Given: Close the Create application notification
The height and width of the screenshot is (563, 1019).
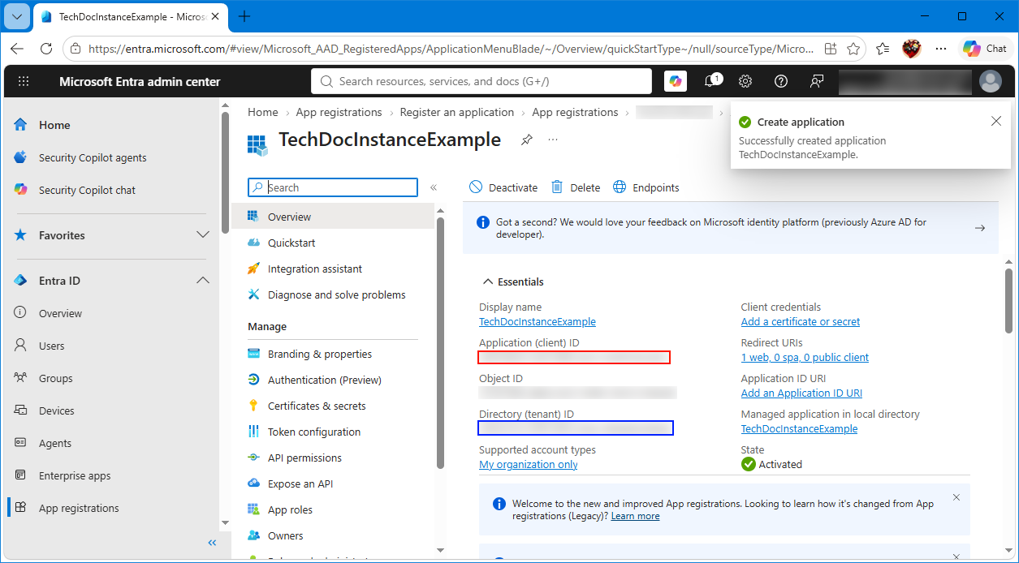Looking at the screenshot, I should pyautogui.click(x=996, y=122).
